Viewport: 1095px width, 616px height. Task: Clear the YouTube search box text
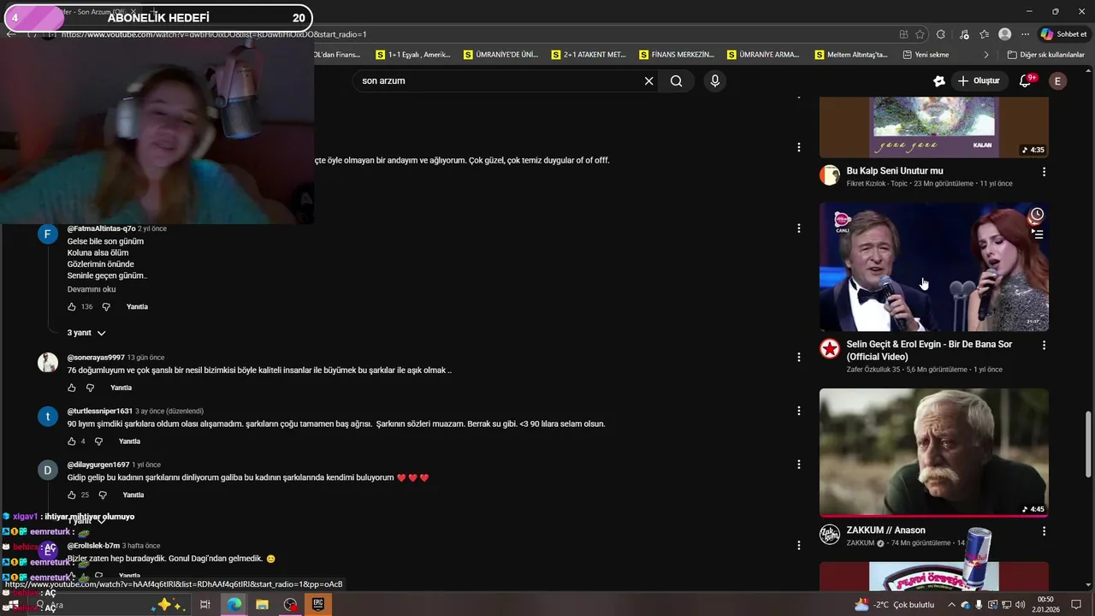(x=648, y=81)
